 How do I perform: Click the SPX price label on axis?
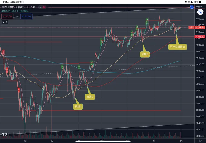point(191,28)
